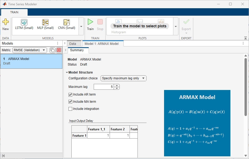This screenshot has height=159, width=249.
Task: Click the Summary tab grip handle
Action: point(65,50)
